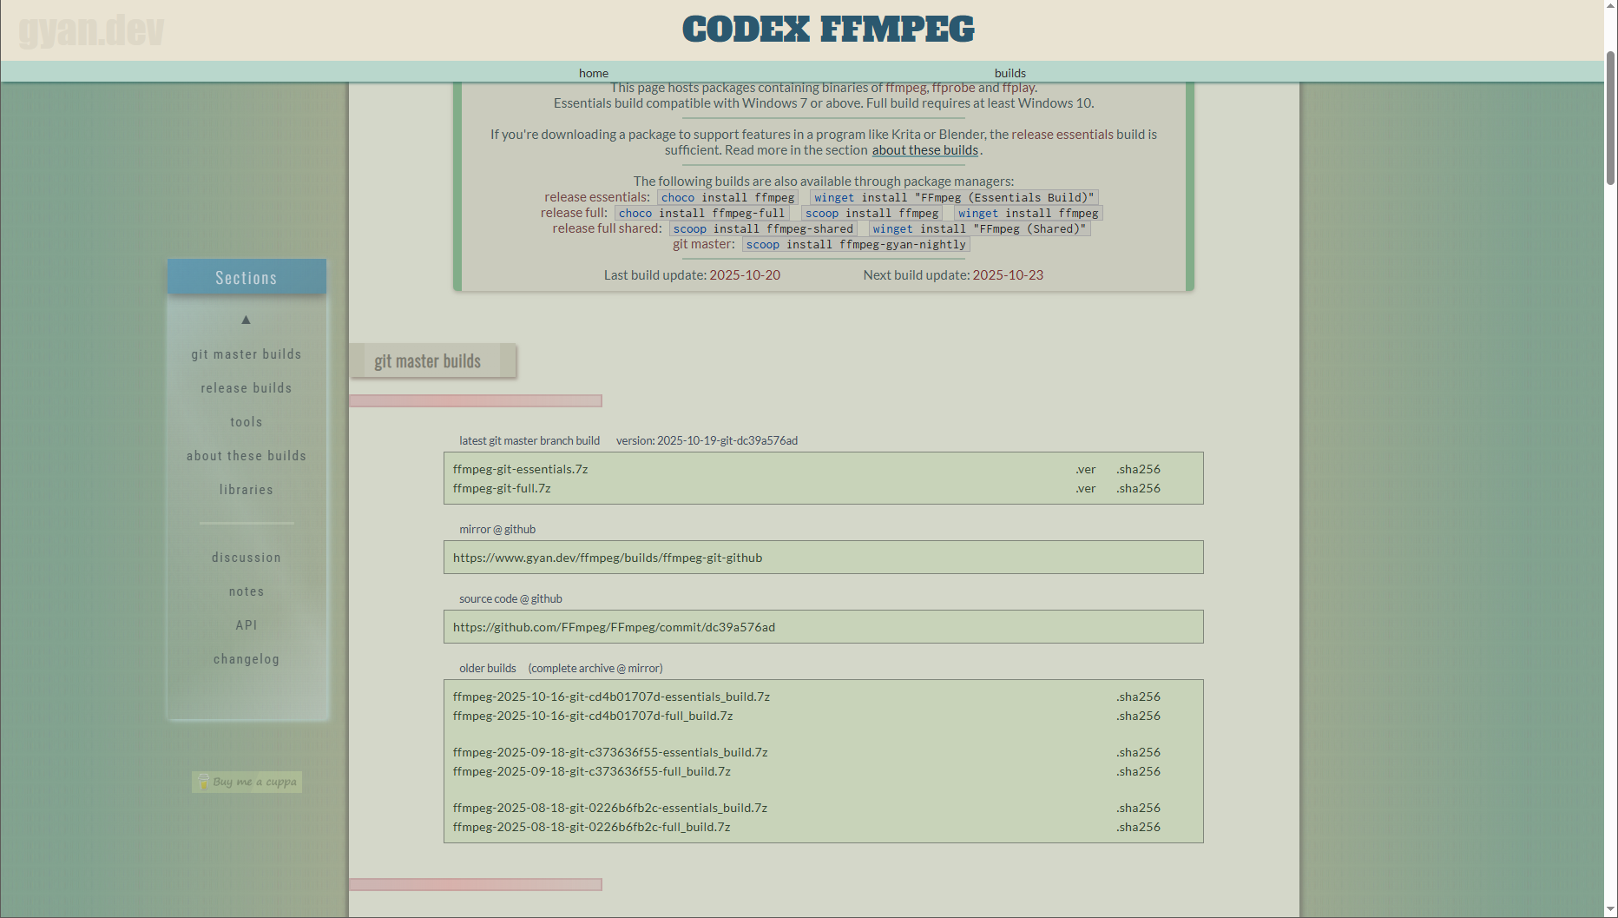Download 2025-08-18 0226b6fb2c full build

point(592,827)
